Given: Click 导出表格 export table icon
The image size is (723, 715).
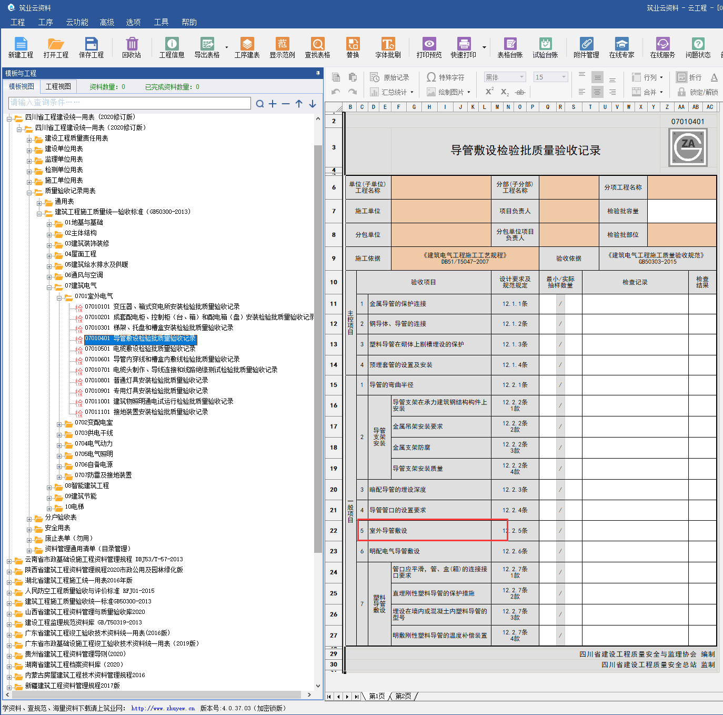Looking at the screenshot, I should pyautogui.click(x=207, y=47).
